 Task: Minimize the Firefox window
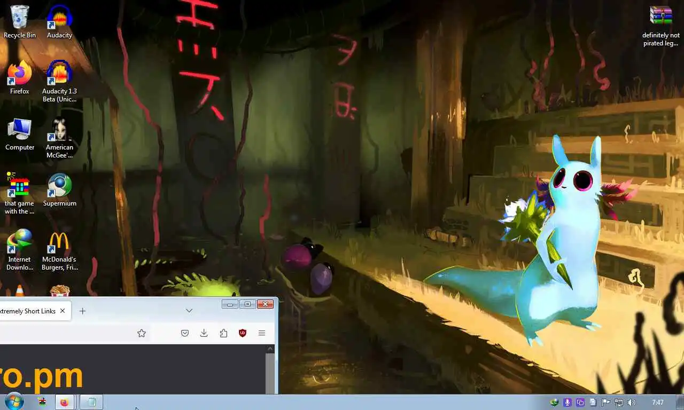(230, 304)
